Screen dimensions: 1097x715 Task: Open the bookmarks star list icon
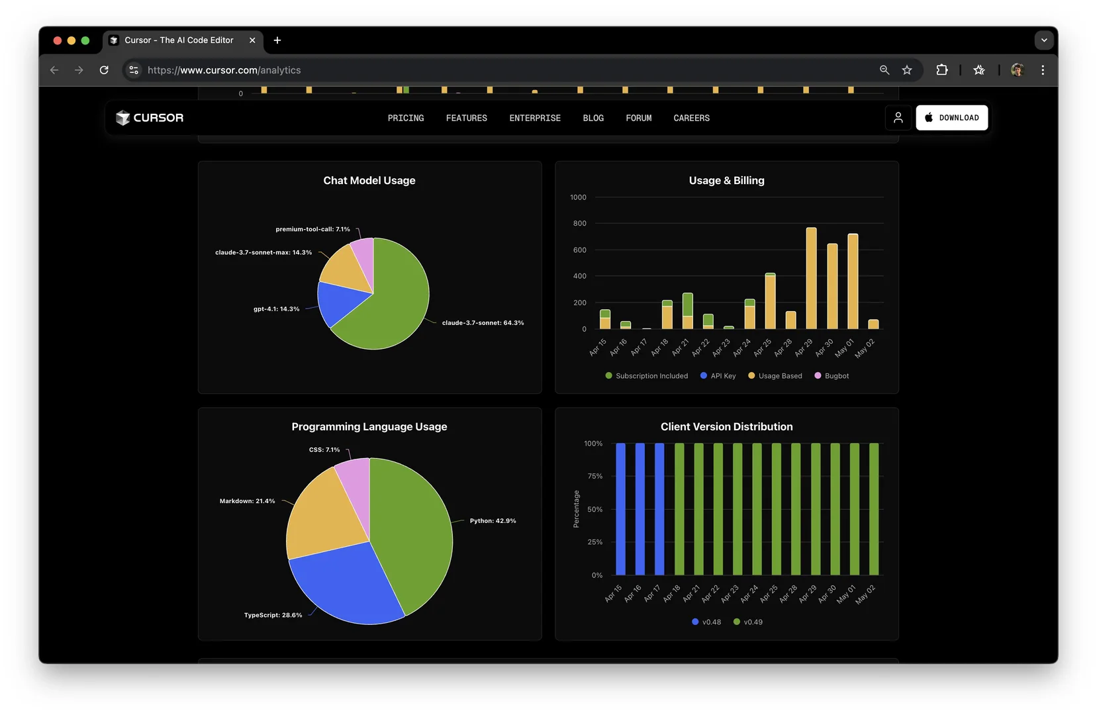[x=979, y=70]
